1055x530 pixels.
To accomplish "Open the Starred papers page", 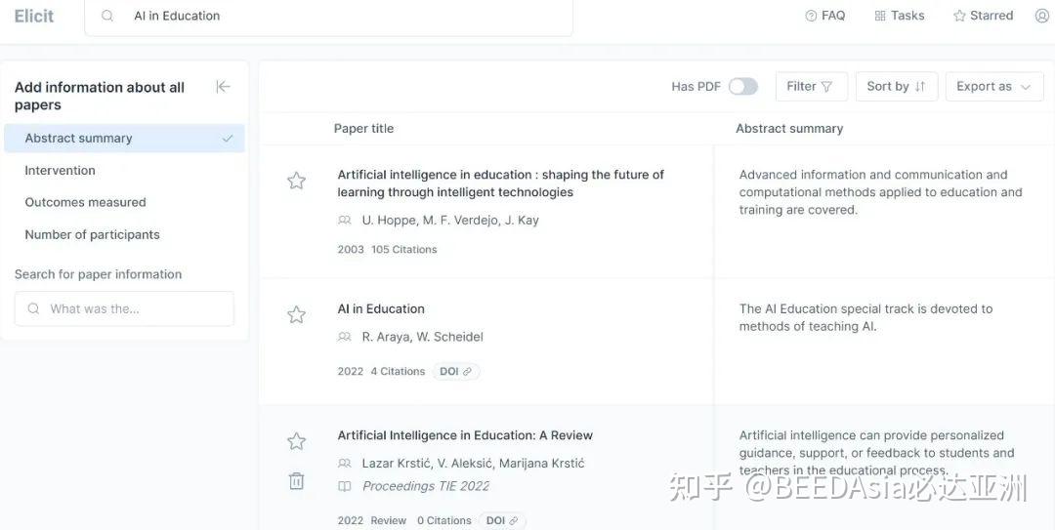I will (x=983, y=16).
